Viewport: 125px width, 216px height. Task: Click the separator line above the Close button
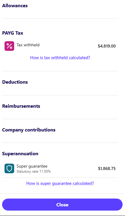pos(63,193)
